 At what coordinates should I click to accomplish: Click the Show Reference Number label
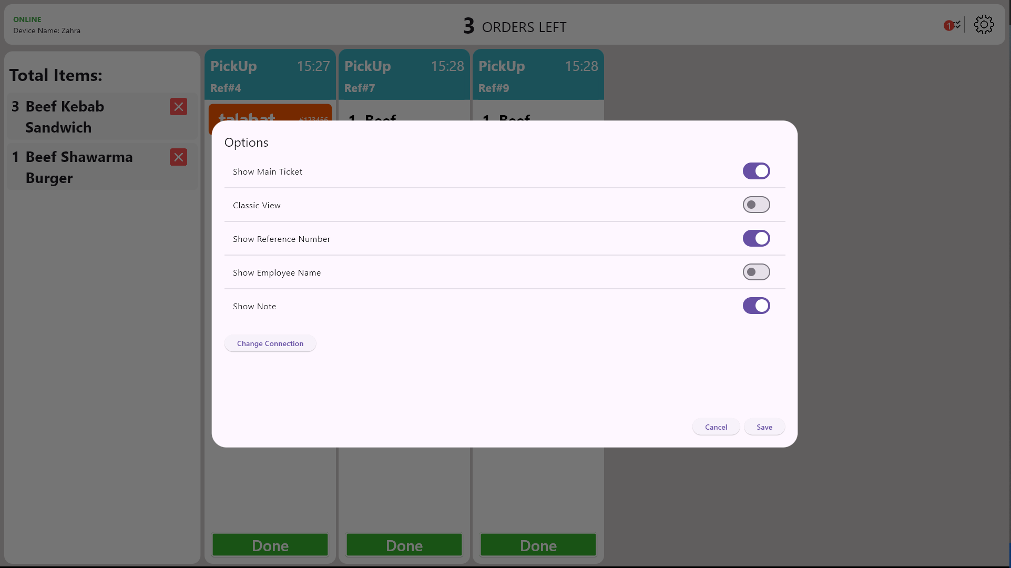pyautogui.click(x=282, y=239)
